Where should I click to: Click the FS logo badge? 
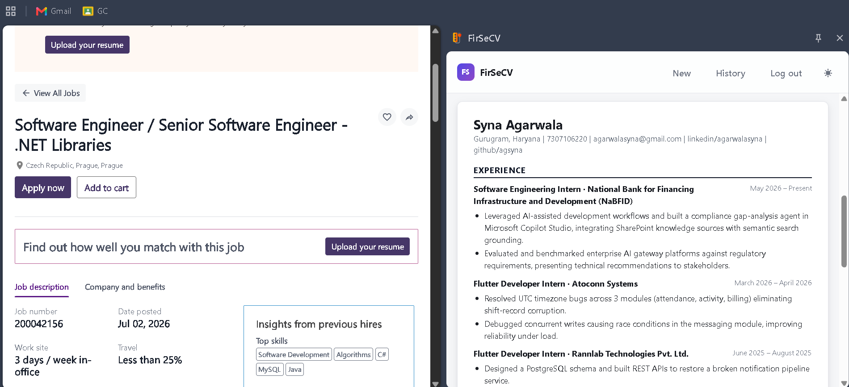pyautogui.click(x=466, y=72)
